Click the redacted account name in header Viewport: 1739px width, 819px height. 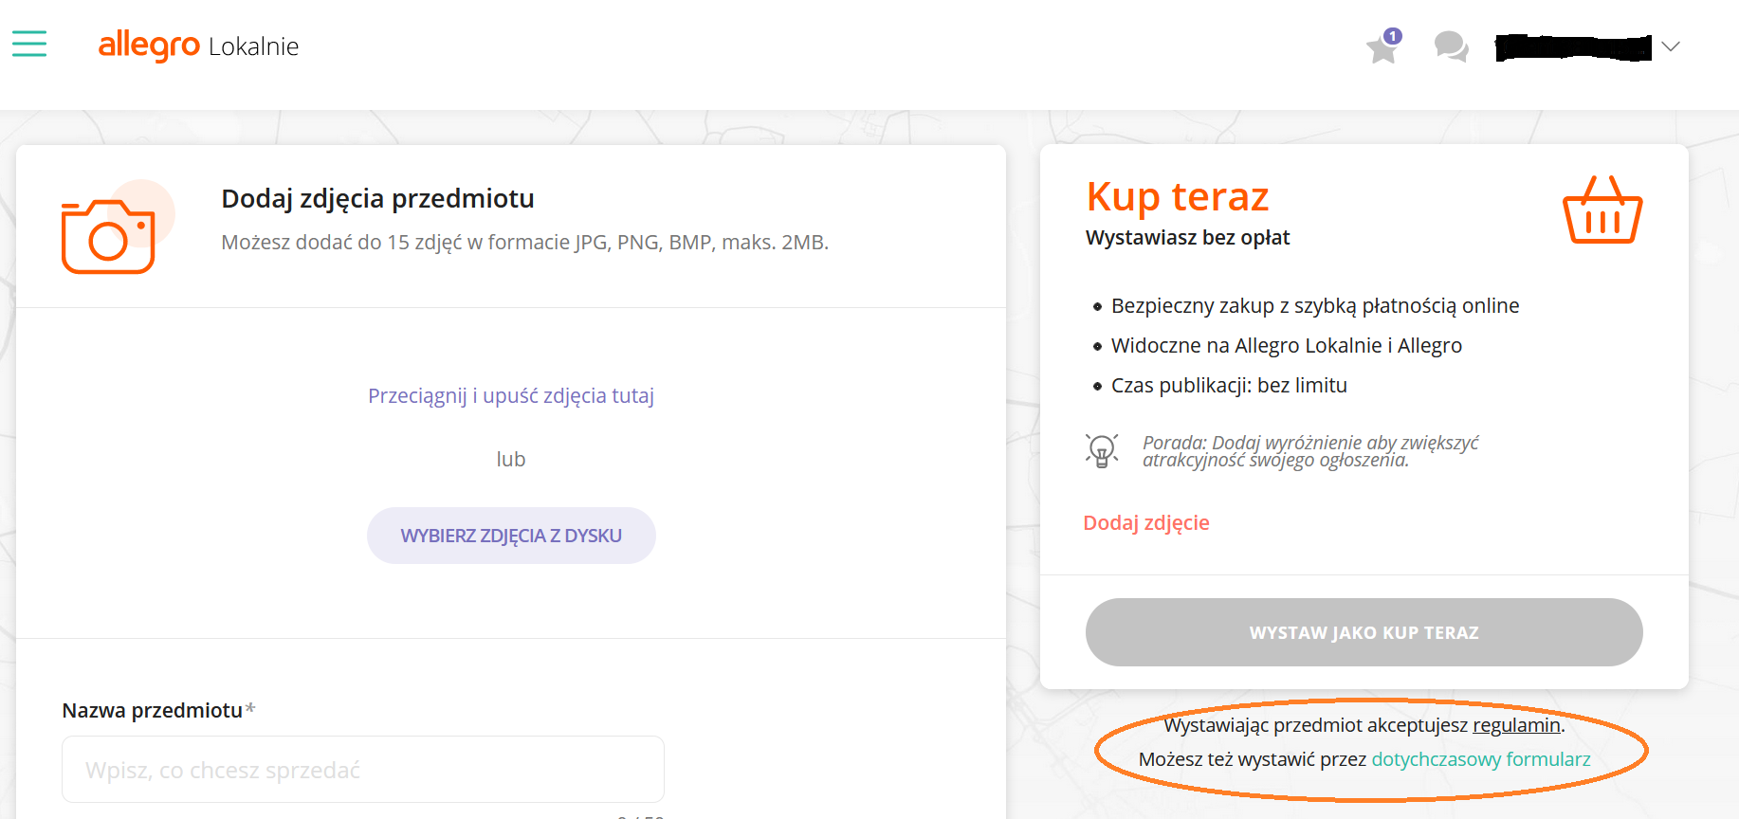(1573, 46)
